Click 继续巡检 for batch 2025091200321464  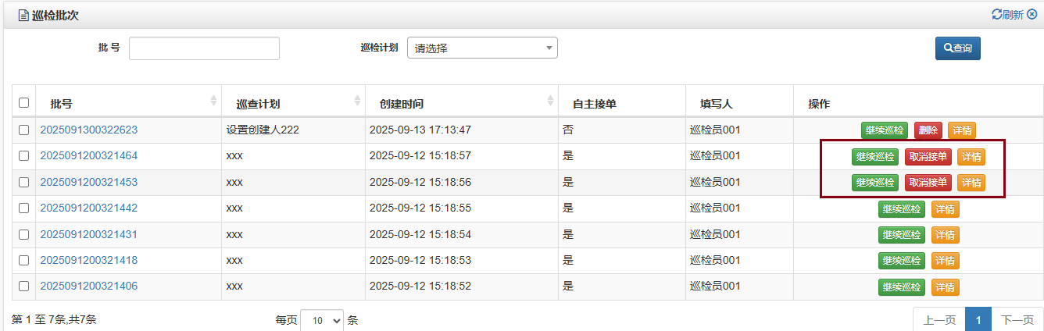click(875, 157)
